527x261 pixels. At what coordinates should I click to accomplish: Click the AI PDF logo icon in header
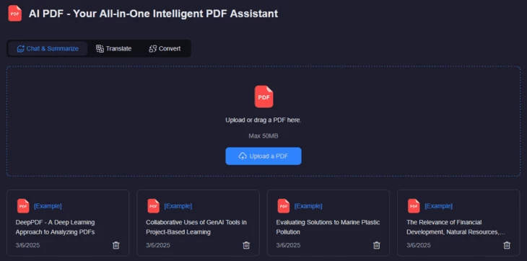14,14
